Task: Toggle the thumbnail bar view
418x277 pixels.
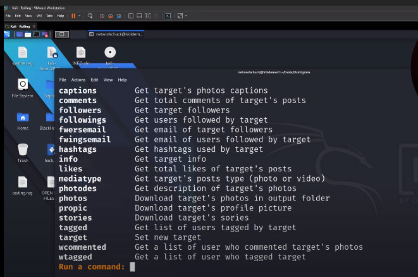Action: coord(139,16)
